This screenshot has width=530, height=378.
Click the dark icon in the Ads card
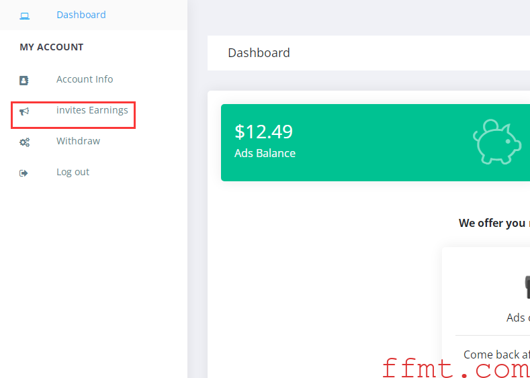(x=527, y=287)
